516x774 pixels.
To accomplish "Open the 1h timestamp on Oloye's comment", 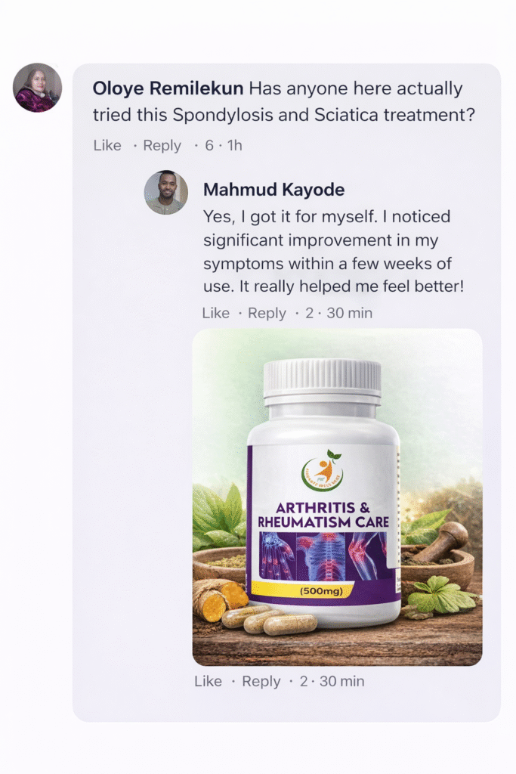I will pyautogui.click(x=235, y=146).
